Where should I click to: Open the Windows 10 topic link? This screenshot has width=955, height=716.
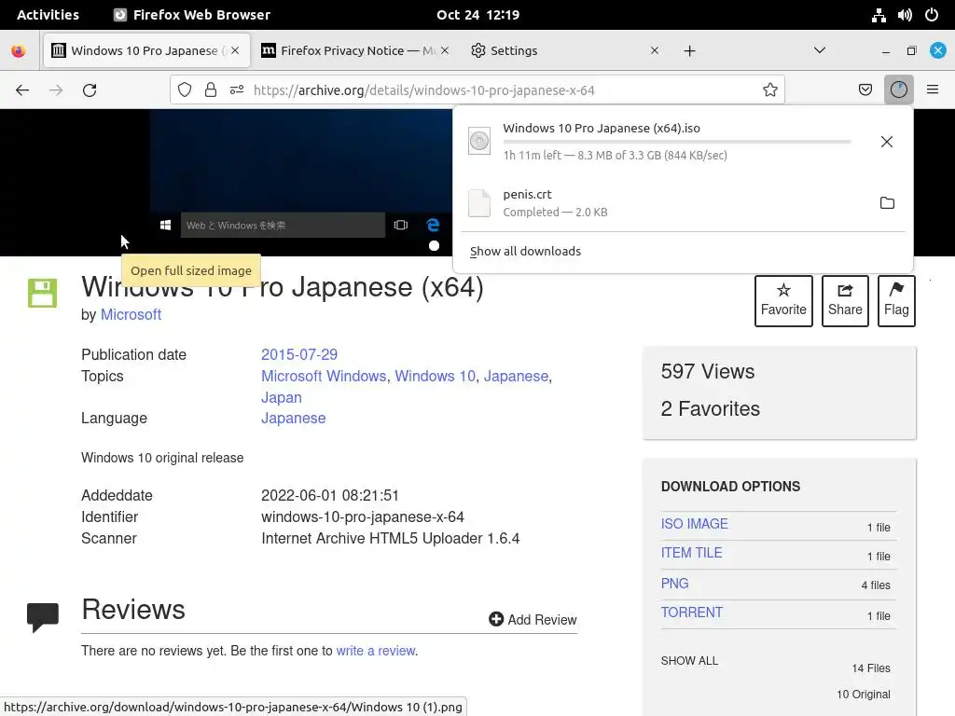tap(435, 376)
